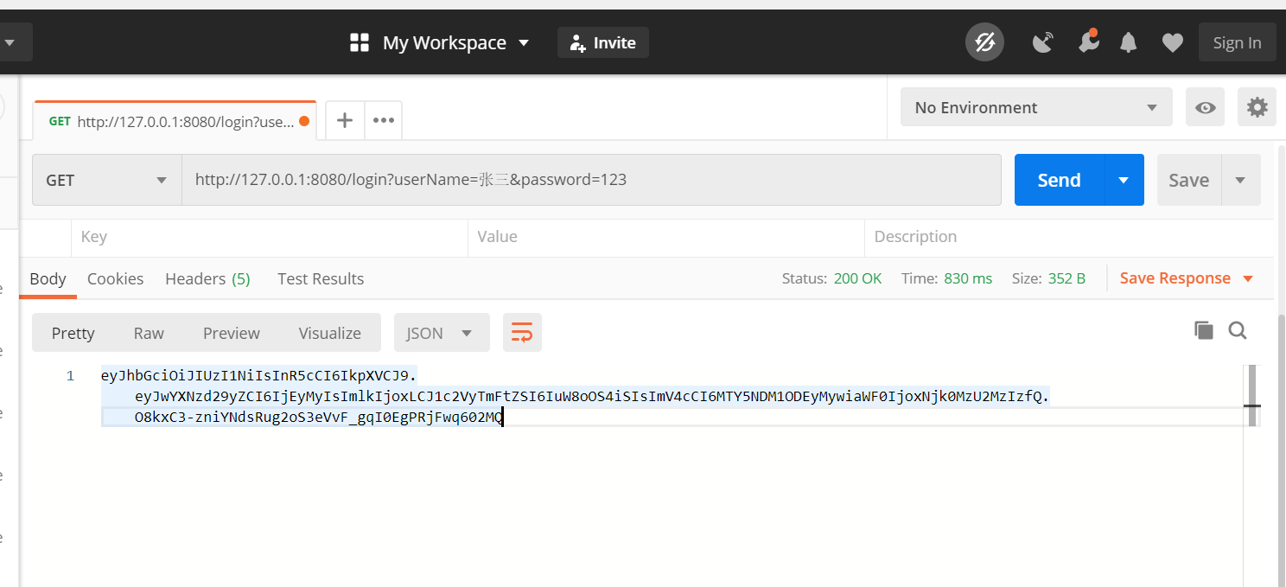Search within the response body
This screenshot has width=1286, height=587.
click(x=1238, y=330)
